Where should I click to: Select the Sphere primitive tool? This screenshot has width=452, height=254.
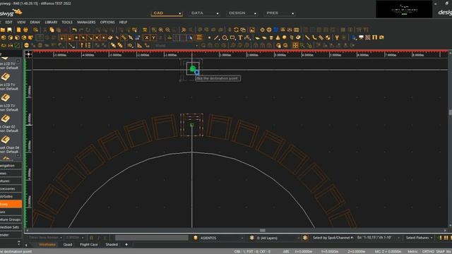click(285, 37)
